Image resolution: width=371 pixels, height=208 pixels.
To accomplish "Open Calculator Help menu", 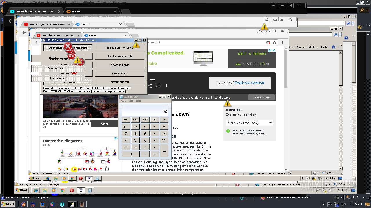I will tap(139, 101).
